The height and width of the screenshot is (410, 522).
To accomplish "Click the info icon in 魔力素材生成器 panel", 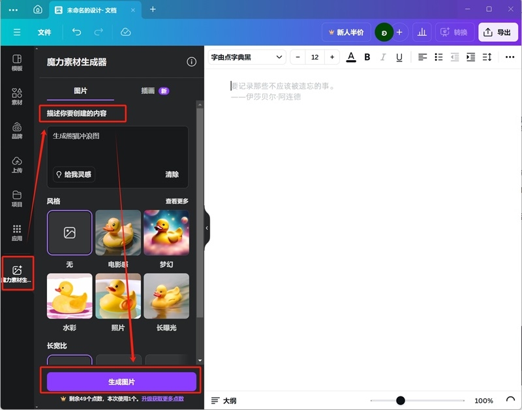I will (x=191, y=61).
